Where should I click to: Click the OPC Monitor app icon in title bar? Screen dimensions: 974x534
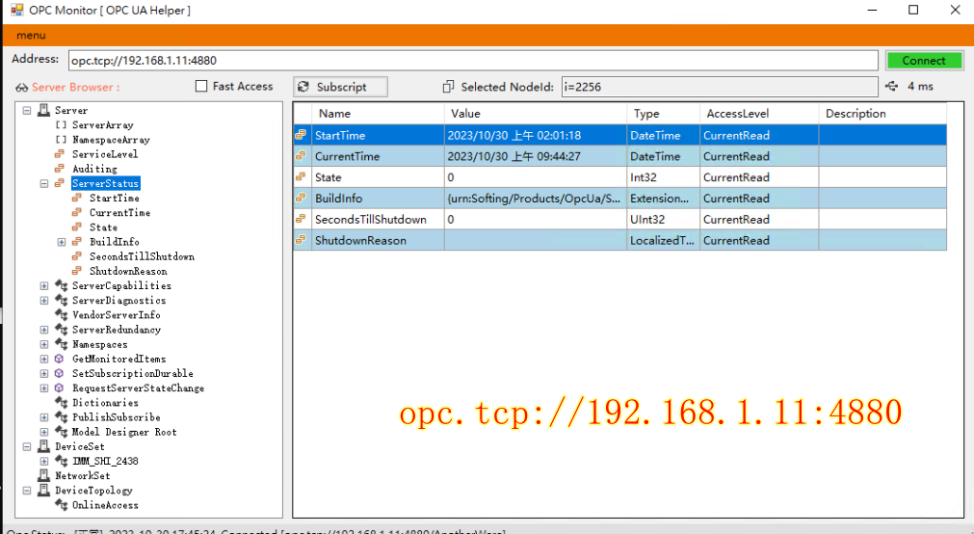tap(16, 10)
